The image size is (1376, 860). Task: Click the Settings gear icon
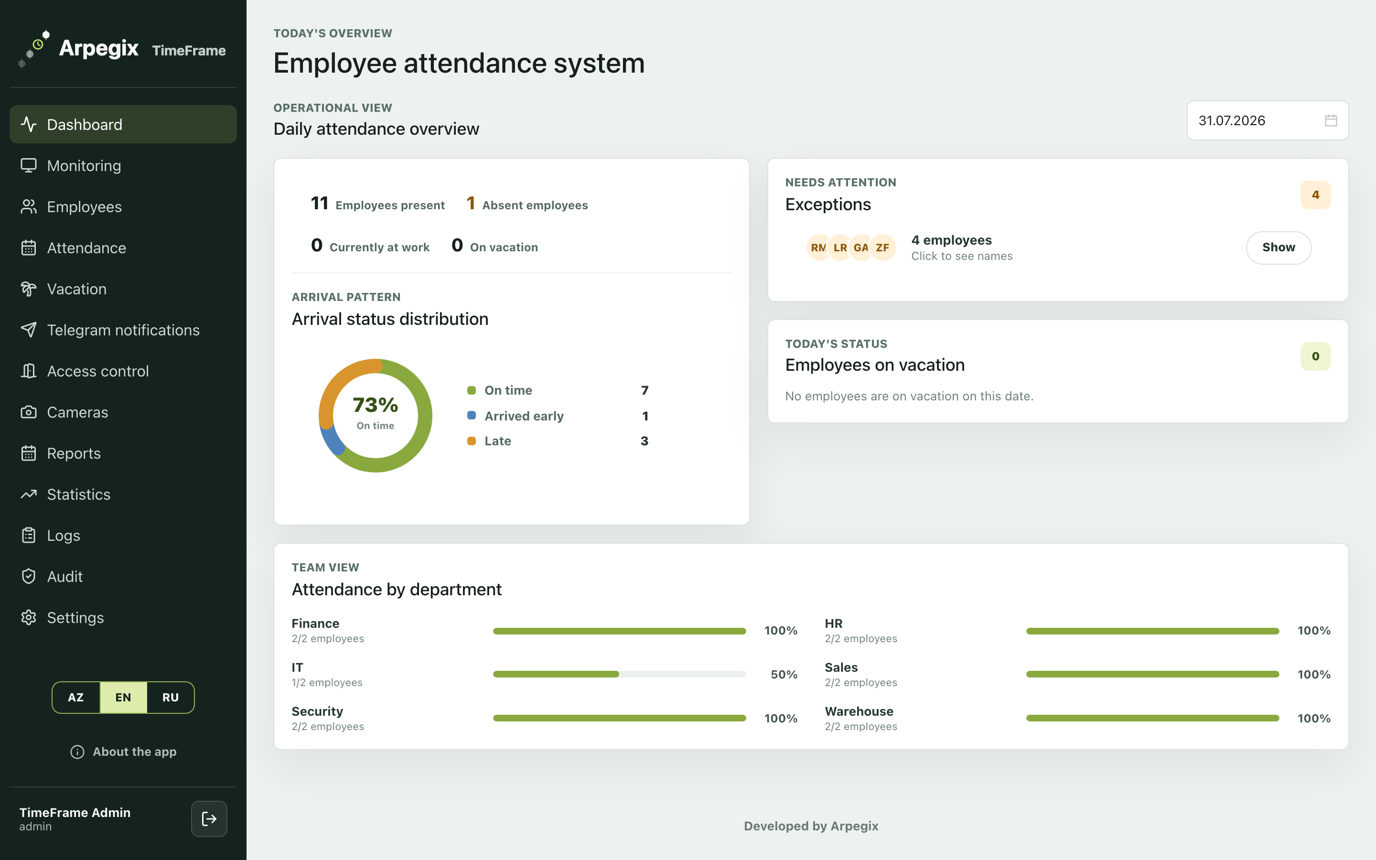tap(29, 618)
